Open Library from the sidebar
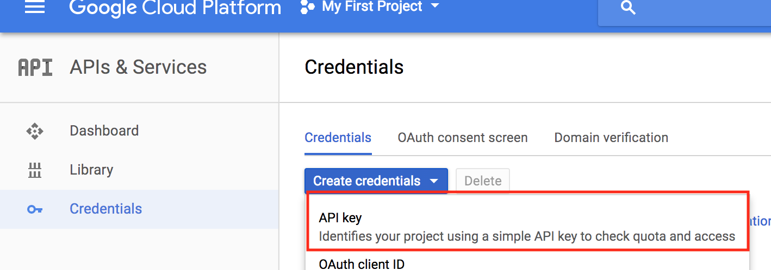The image size is (771, 270). click(x=91, y=170)
